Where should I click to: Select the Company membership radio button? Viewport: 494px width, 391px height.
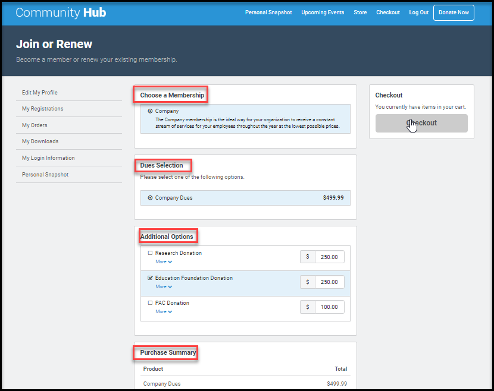tap(150, 111)
